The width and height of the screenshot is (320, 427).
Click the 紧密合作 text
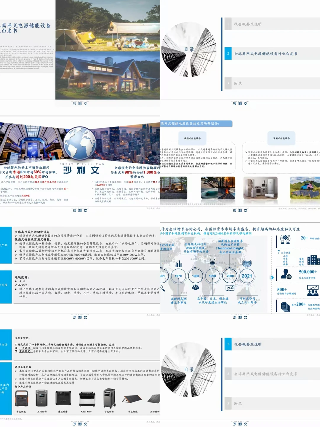(137, 177)
